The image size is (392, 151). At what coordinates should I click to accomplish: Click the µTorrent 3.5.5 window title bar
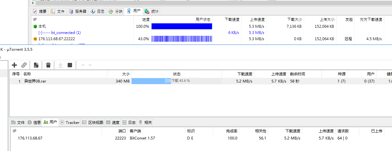pyautogui.click(x=196, y=49)
